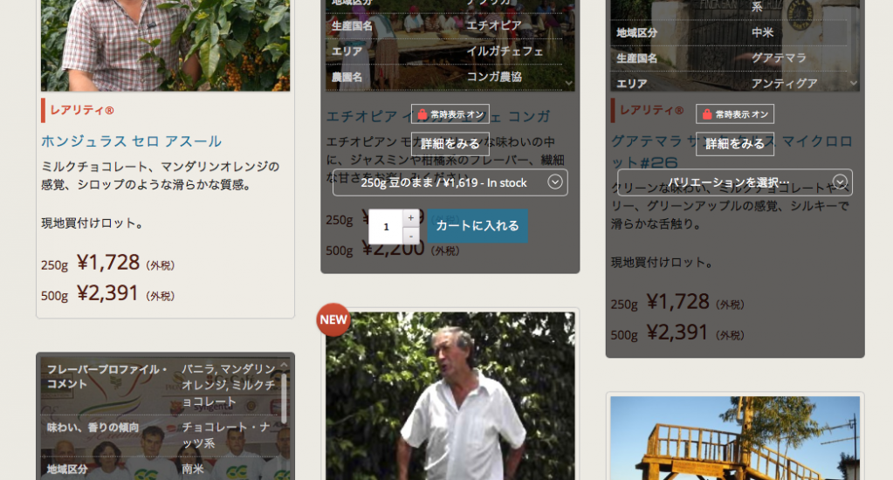893x480 pixels.
Task: Click the 南米 region value
Action: 193,470
